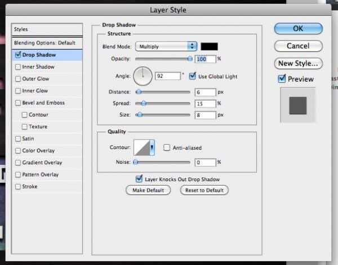Select the Styles list header
The height and width of the screenshot is (265, 338).
[x=47, y=29]
